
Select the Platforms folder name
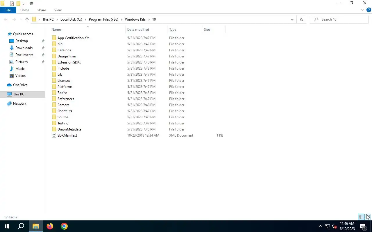pos(65,87)
